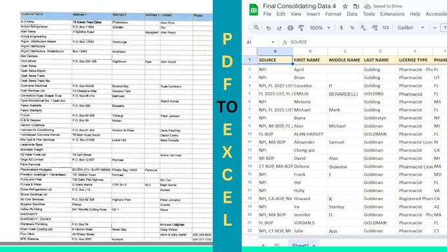Open the Format menu
447x252 pixels.
coord(333,14)
